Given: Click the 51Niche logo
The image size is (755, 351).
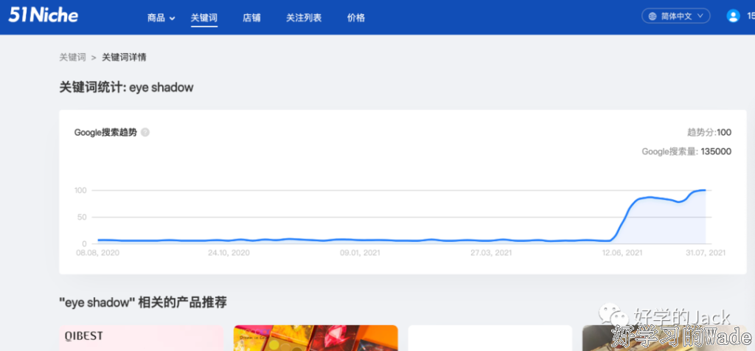Looking at the screenshot, I should tap(43, 15).
